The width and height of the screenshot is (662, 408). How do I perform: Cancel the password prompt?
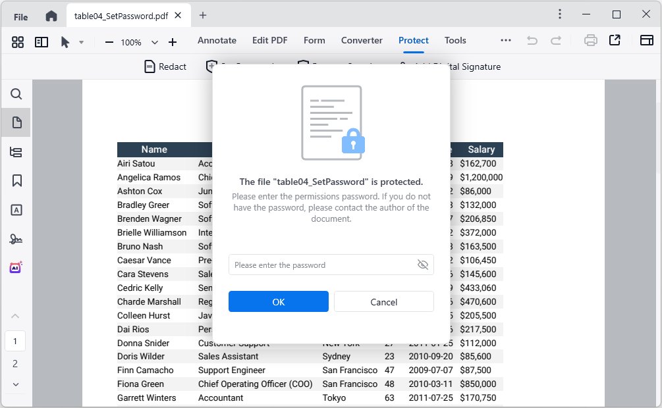click(x=383, y=301)
